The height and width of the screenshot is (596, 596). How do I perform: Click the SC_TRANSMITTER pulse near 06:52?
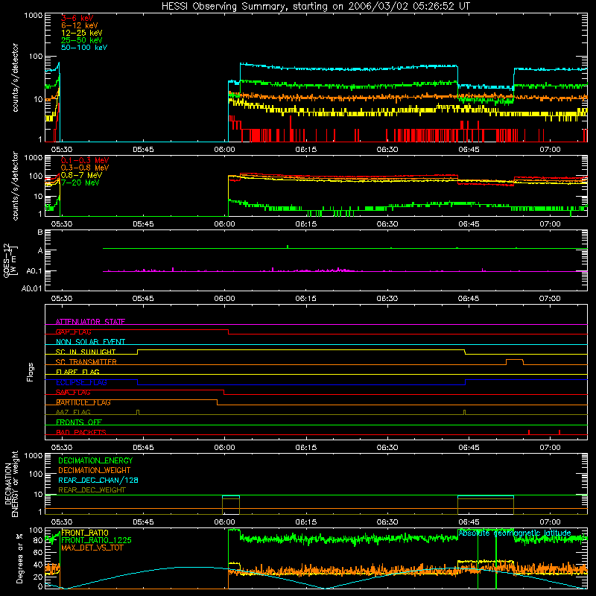[515, 361]
